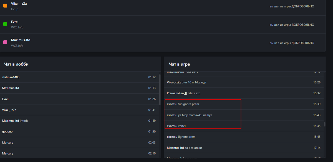Click the pink color square beside Maximus-ltd
This screenshot has width=333, height=162.
5,42
